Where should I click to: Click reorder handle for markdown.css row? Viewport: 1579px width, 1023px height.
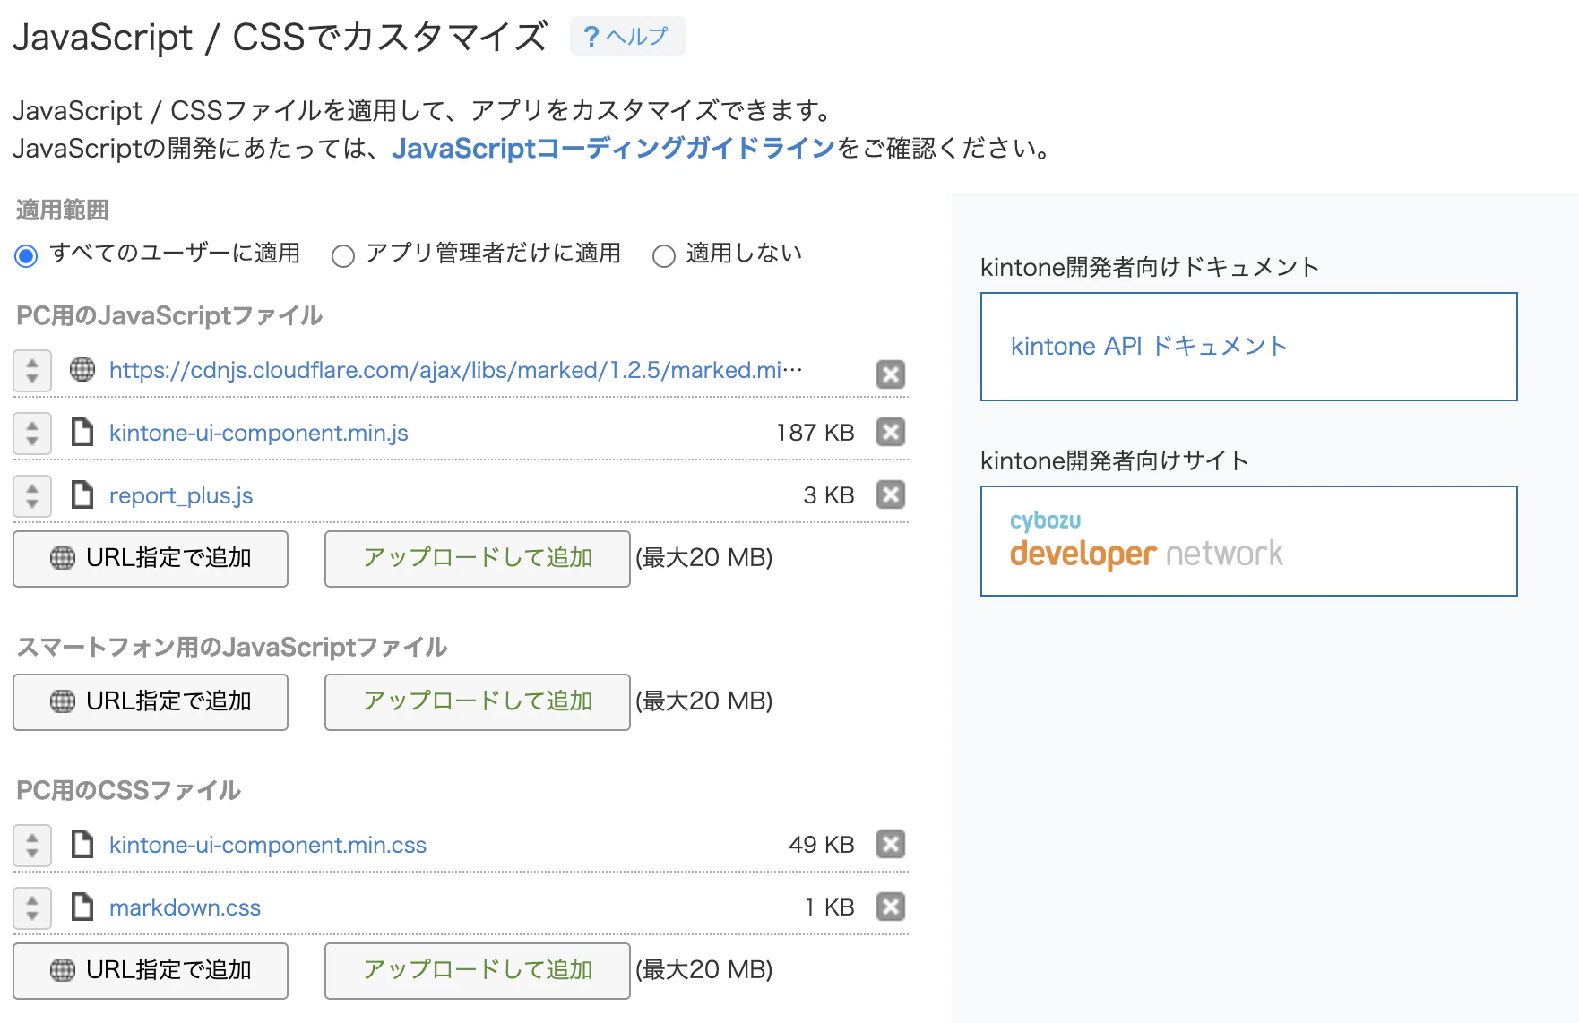click(32, 908)
